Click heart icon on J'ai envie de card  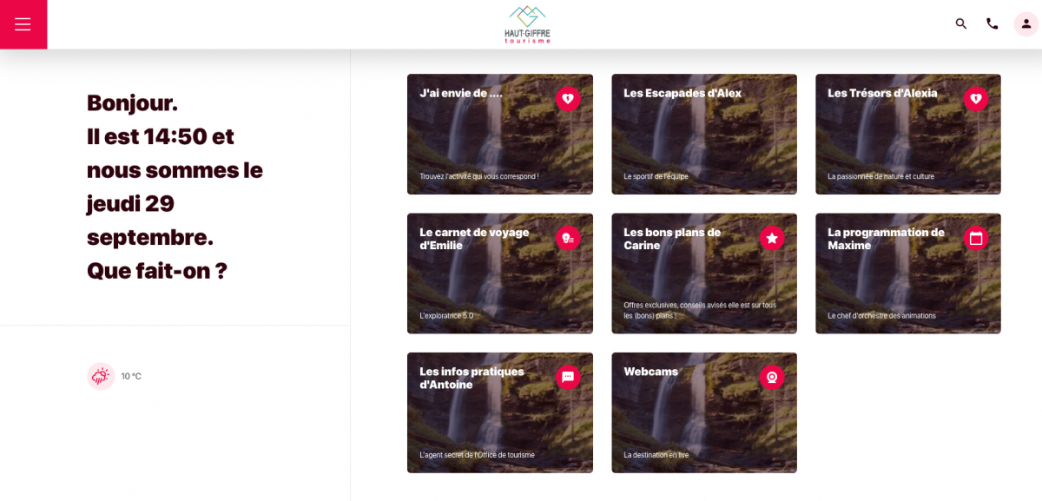click(x=568, y=99)
